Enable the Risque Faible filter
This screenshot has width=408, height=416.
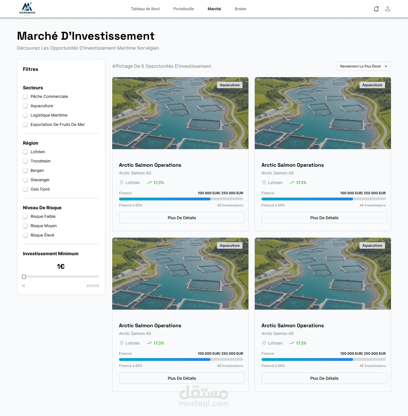(25, 216)
